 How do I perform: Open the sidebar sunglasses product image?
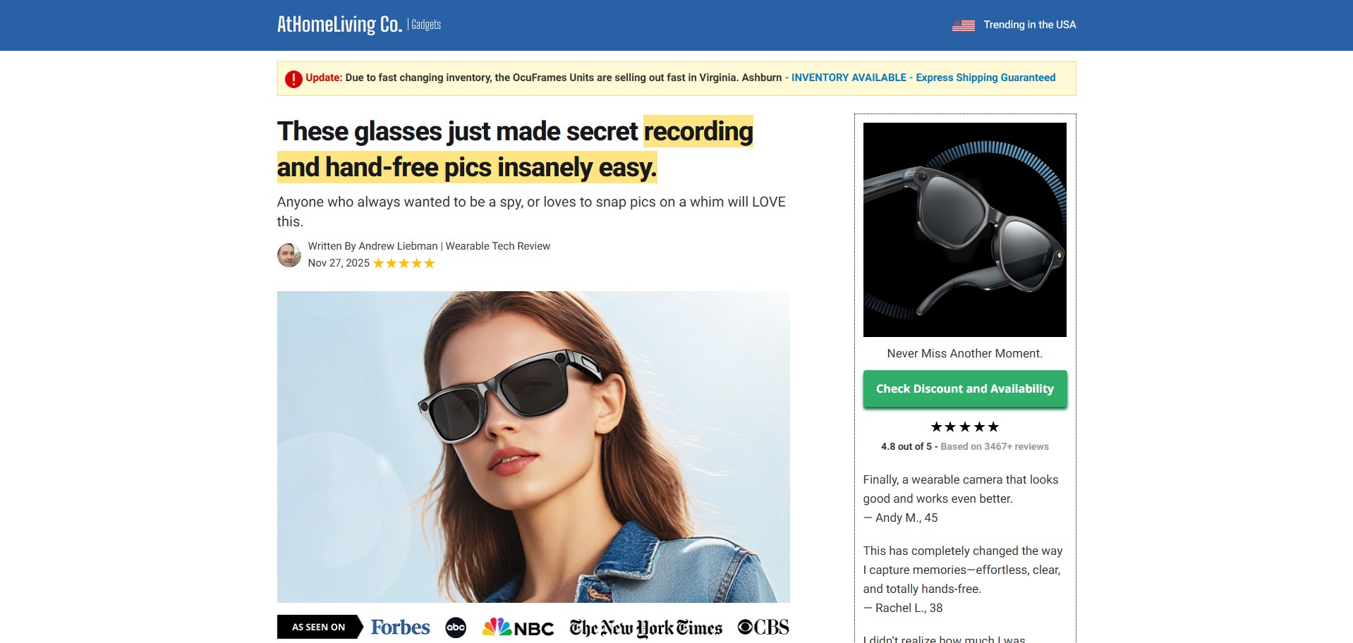(x=964, y=230)
